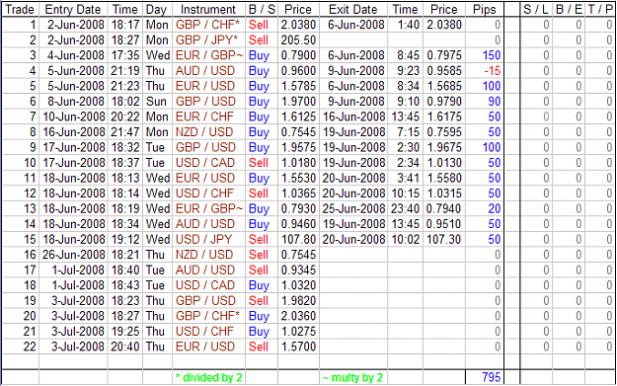
Task: Select entry price 0.9345
Action: pyautogui.click(x=298, y=270)
